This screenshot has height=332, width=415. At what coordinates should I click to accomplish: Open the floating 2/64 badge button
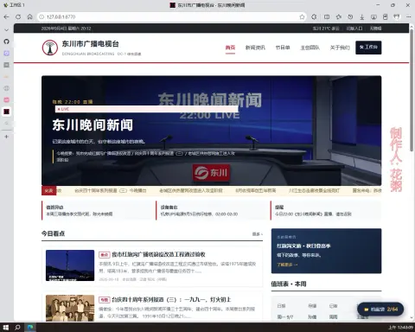pyautogui.click(x=380, y=310)
